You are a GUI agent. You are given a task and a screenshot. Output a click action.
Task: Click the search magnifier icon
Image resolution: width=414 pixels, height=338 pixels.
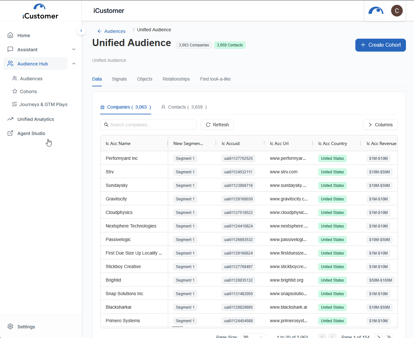coord(106,125)
